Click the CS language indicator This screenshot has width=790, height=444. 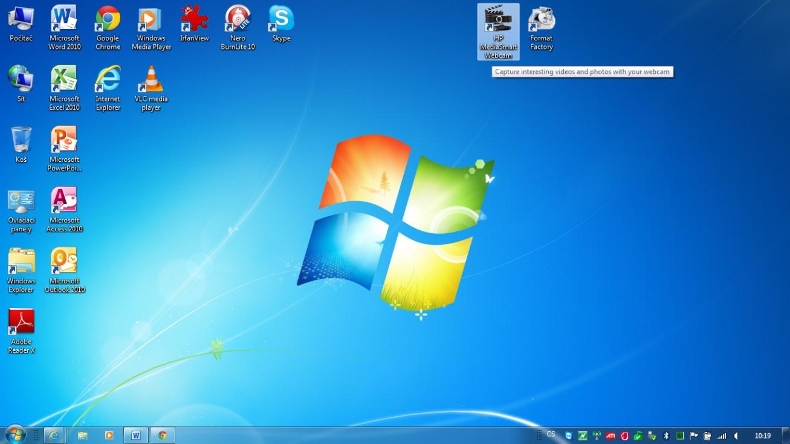551,434
